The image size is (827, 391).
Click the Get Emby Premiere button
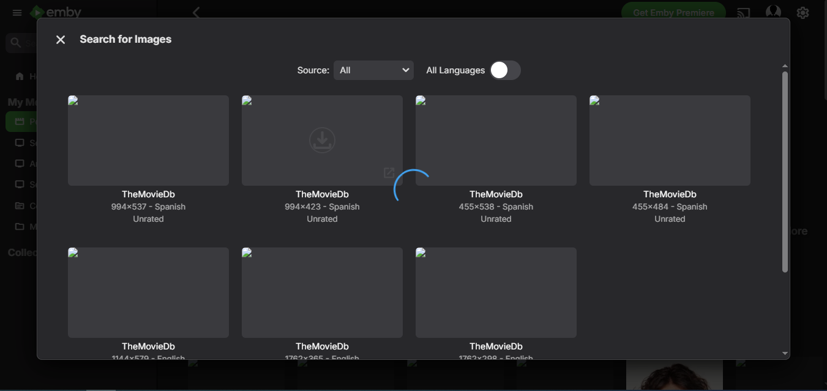(673, 12)
